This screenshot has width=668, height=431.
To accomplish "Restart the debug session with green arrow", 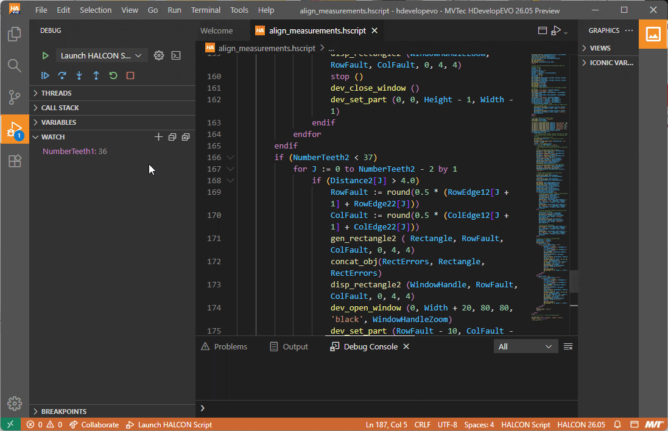I will 113,75.
